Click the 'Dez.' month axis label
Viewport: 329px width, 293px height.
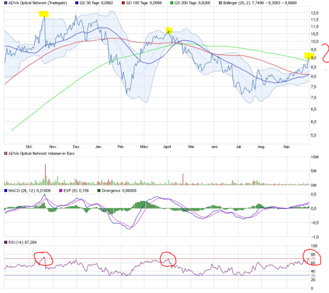tap(77, 146)
